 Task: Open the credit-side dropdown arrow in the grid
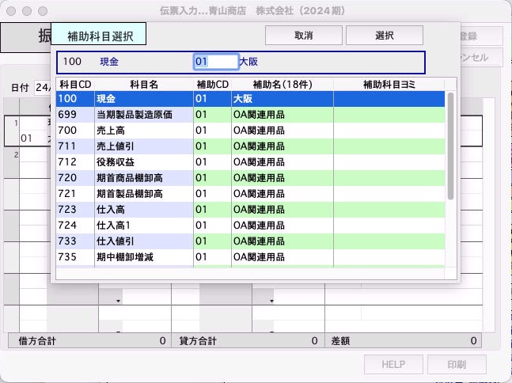pyautogui.click(x=271, y=301)
